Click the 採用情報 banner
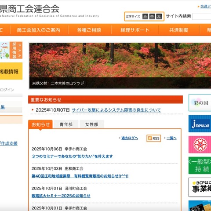 pyautogui.click(x=11, y=50)
